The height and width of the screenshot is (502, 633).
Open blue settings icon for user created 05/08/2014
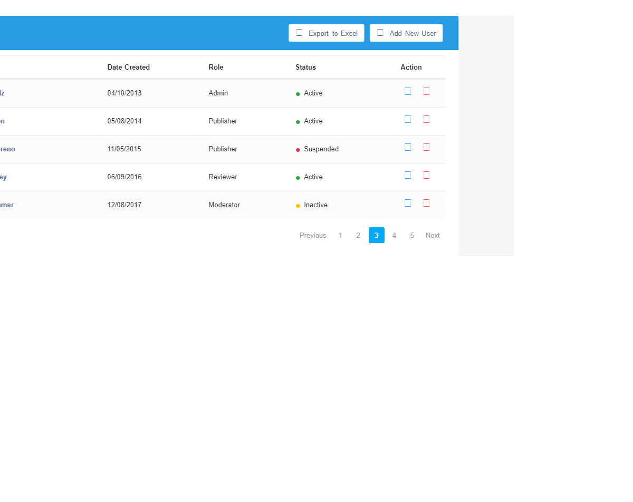pos(407,119)
